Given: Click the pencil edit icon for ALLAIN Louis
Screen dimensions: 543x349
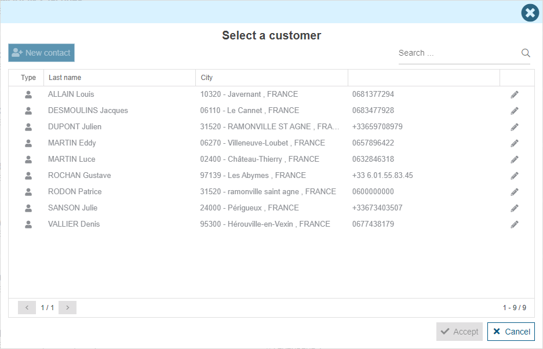Looking at the screenshot, I should point(514,94).
